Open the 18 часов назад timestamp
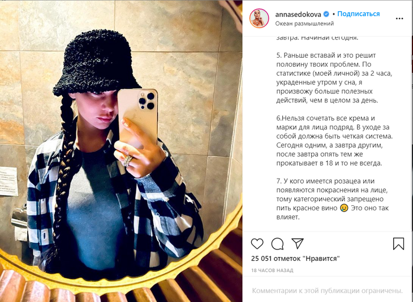Viewport: 413px width, 302px height. pos(272,270)
